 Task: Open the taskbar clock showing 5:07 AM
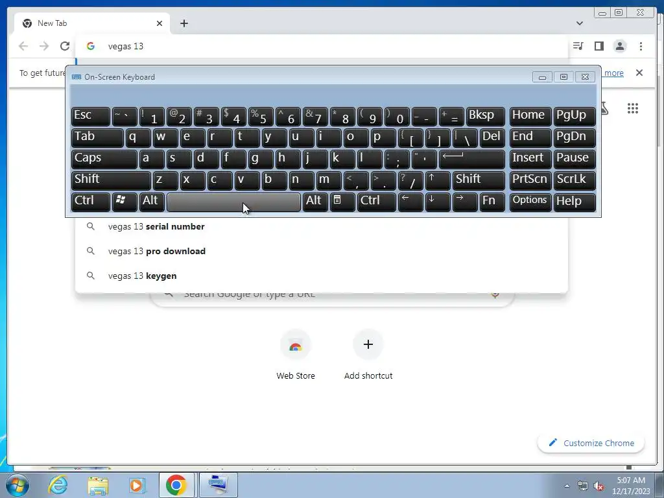tap(630, 486)
